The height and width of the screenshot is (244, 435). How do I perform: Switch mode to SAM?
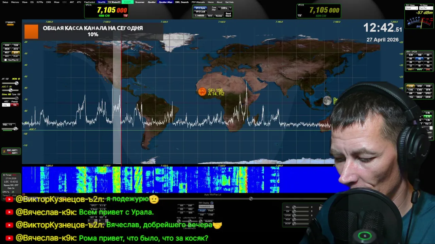click(x=419, y=93)
